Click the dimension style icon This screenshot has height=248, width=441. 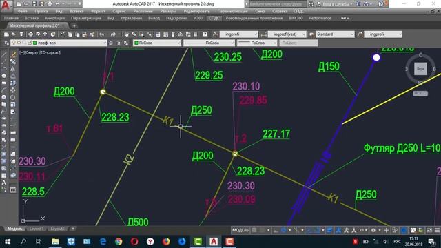click(x=263, y=34)
